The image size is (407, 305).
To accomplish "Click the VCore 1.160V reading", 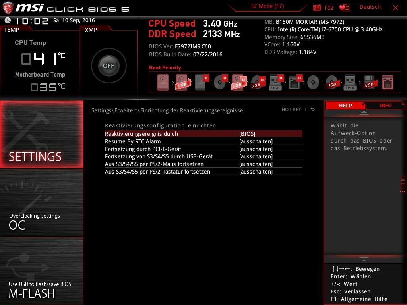I will [282, 44].
